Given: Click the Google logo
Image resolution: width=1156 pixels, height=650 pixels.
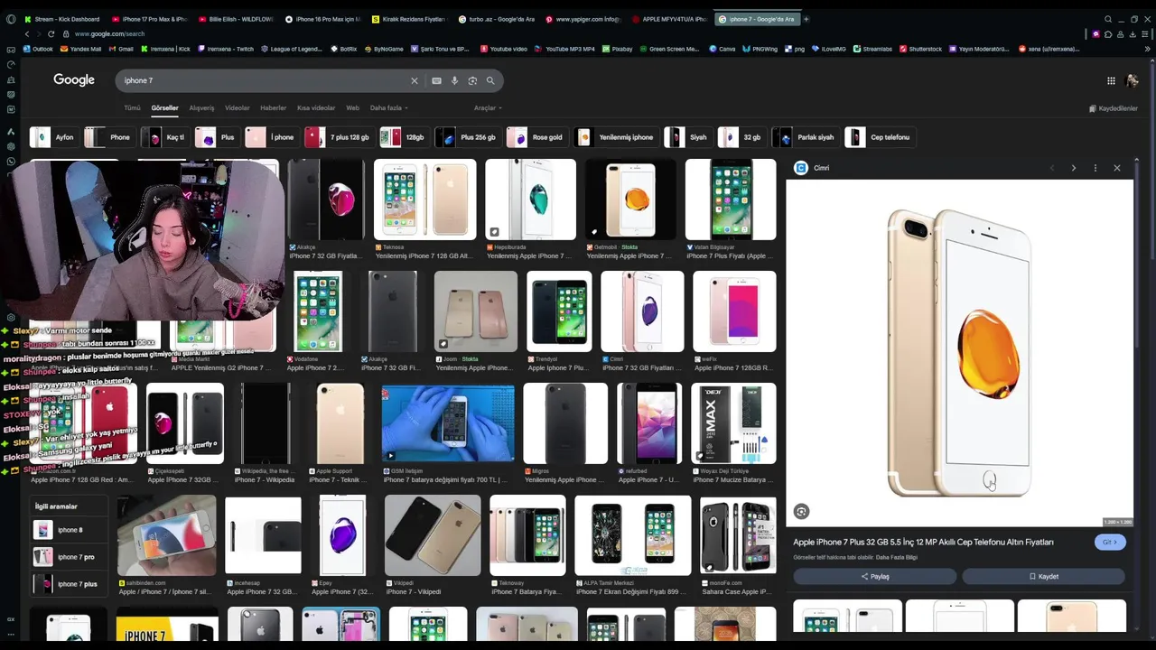Looking at the screenshot, I should pyautogui.click(x=74, y=80).
